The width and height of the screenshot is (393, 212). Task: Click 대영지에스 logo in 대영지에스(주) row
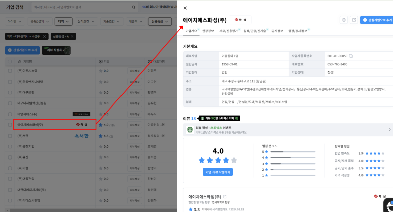(81, 114)
